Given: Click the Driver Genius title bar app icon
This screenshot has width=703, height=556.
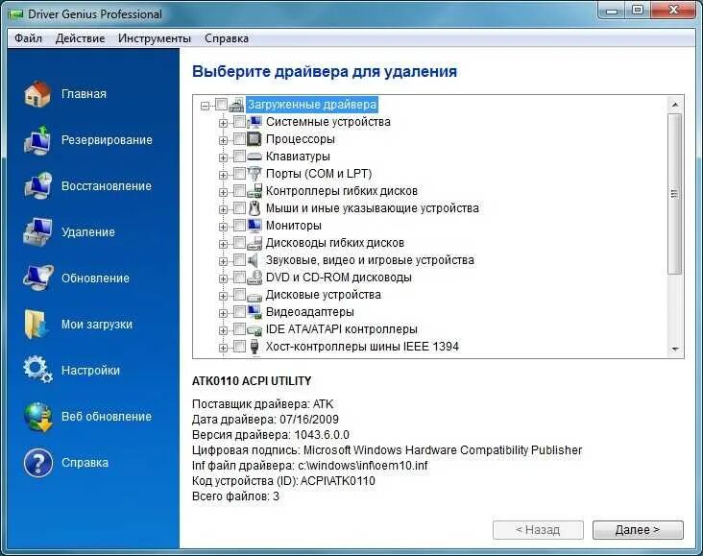Looking at the screenshot, I should click(15, 14).
